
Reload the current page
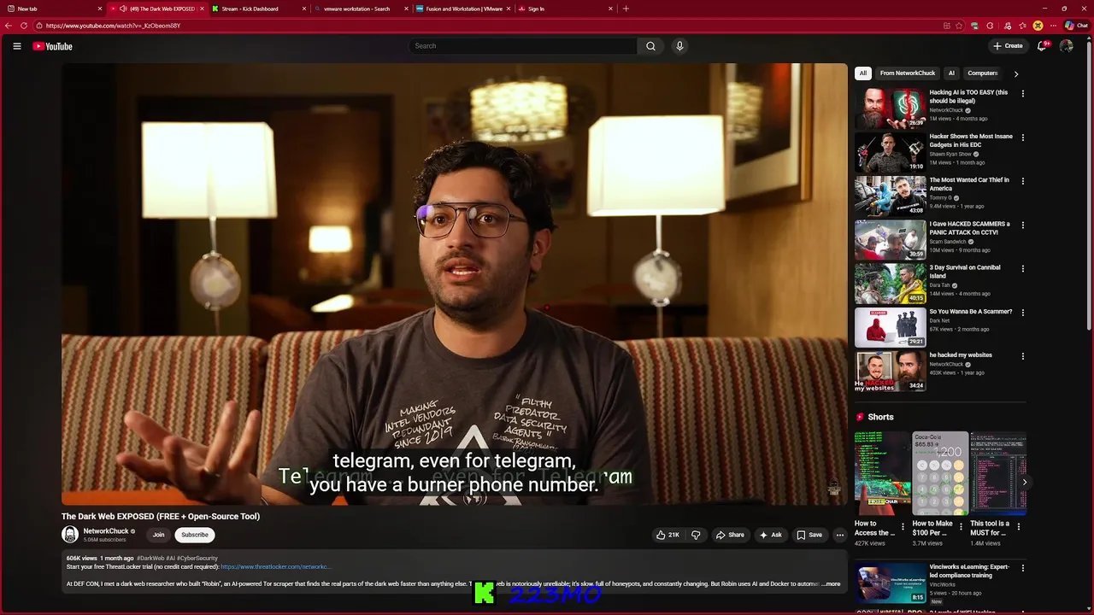24,26
